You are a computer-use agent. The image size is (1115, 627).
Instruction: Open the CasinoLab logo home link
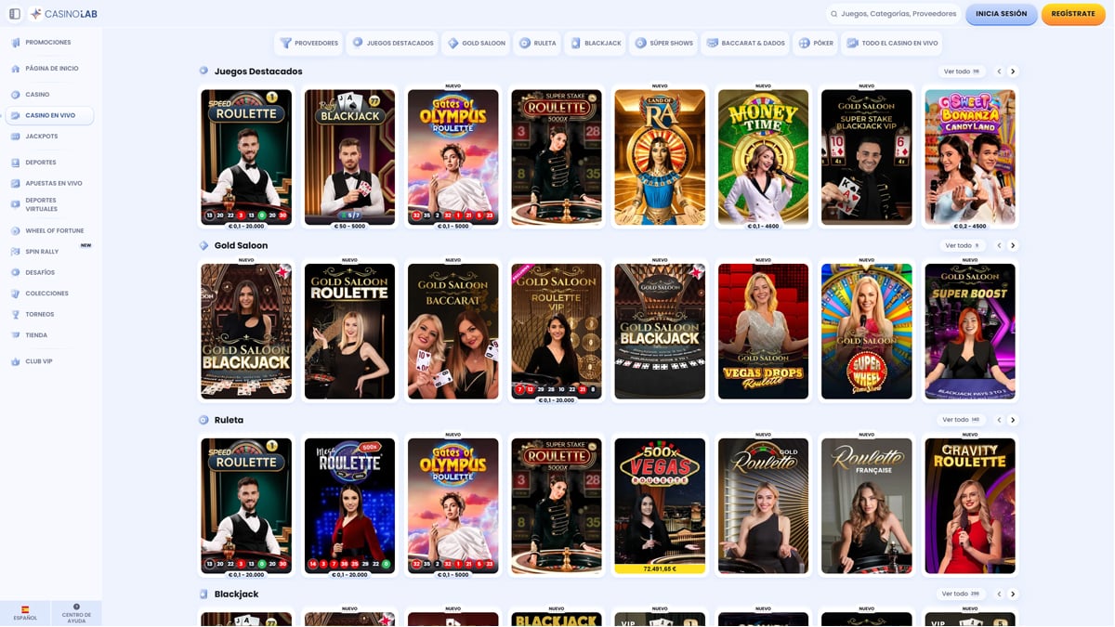(x=64, y=14)
